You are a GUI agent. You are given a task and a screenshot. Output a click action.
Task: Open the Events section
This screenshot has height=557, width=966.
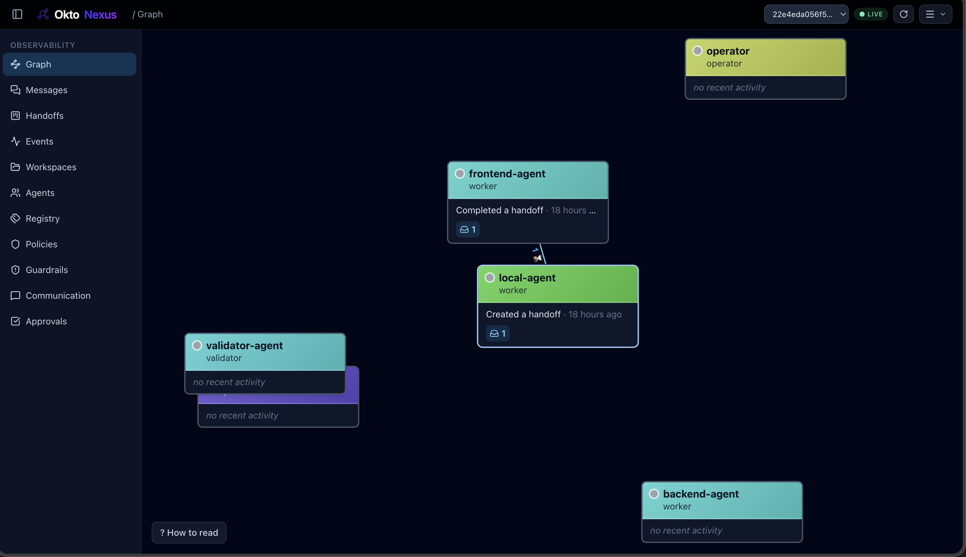click(x=69, y=141)
